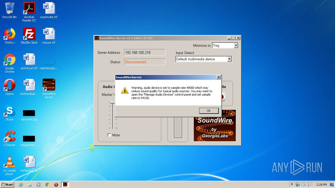Viewport: 335px width, 188px height.
Task: Select CCleaner desktop shortcut
Action: pos(9,138)
